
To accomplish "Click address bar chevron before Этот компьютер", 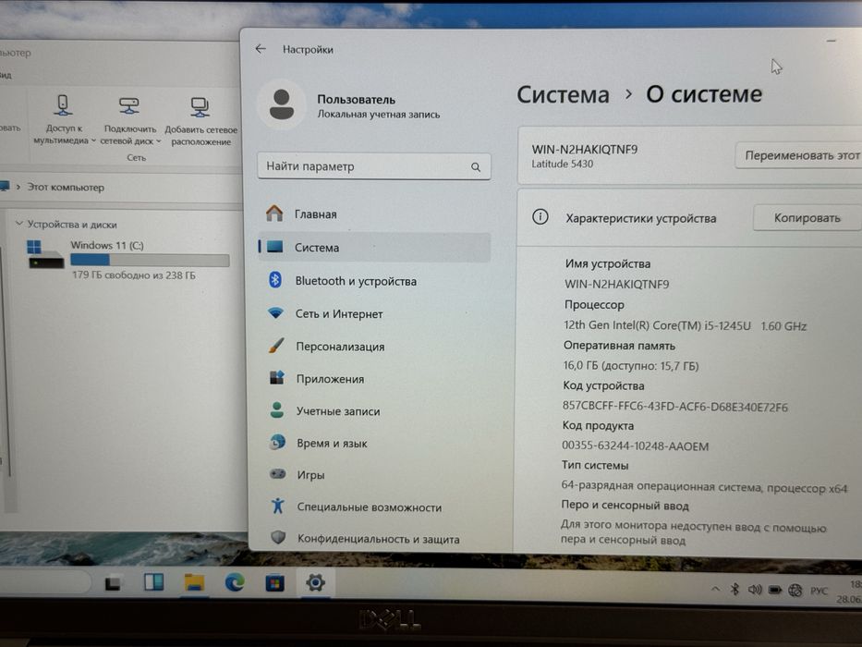I will pos(18,187).
